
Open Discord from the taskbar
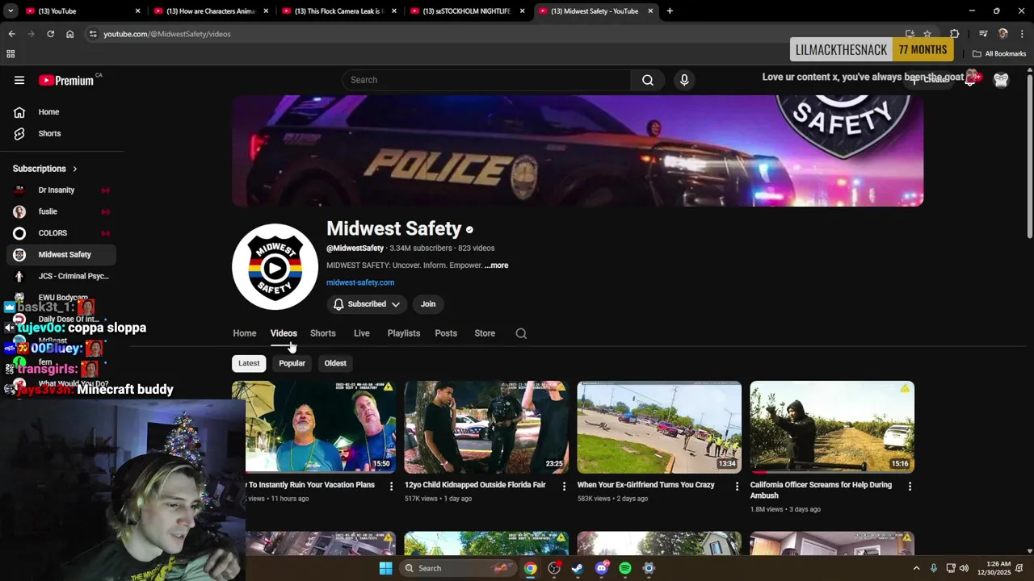tap(602, 568)
